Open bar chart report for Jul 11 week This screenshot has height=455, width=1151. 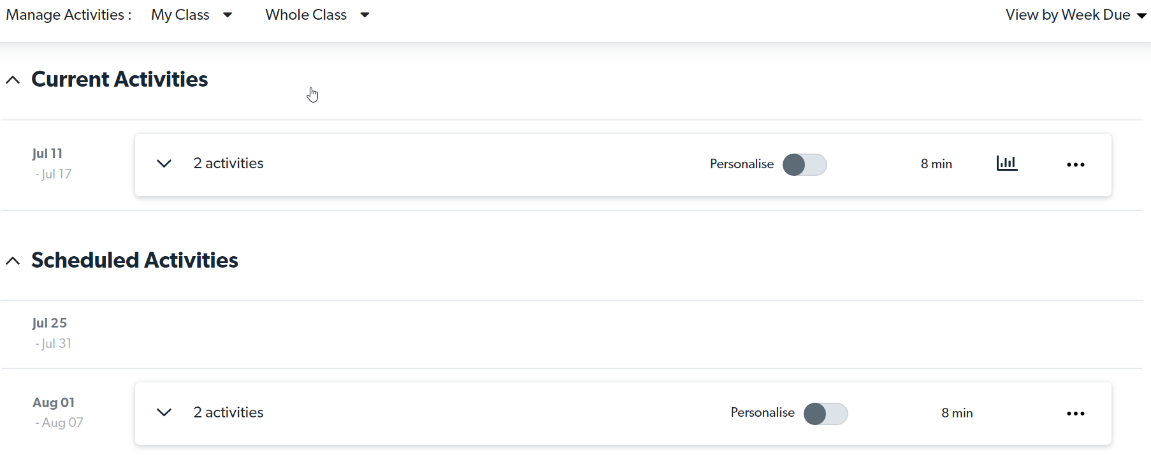click(1006, 164)
